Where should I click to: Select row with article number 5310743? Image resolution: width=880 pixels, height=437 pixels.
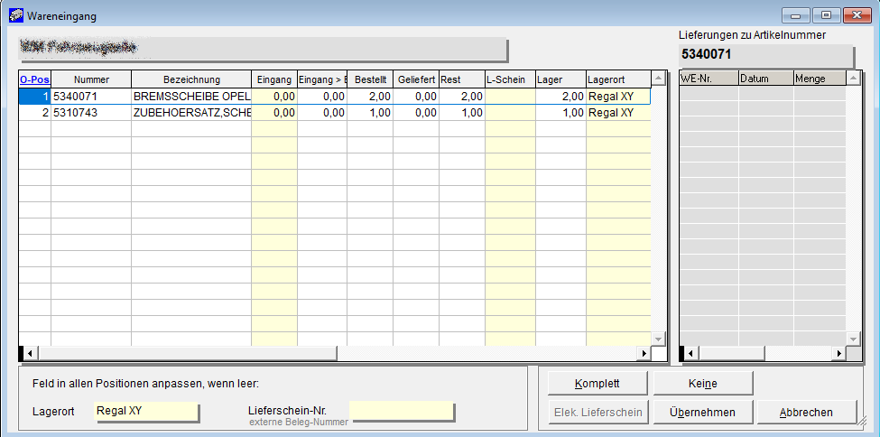[90, 113]
